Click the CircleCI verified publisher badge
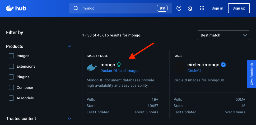This screenshot has height=125, width=256. coord(223,65)
